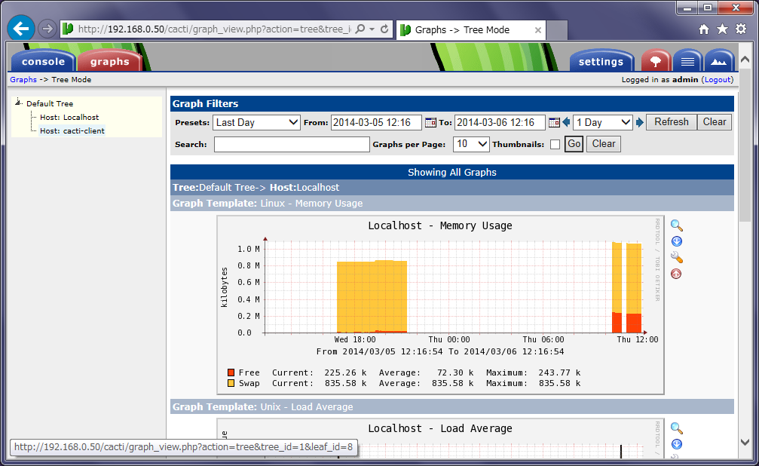Open the Presets dropdown showing Last Day
This screenshot has width=759, height=466.
coord(257,122)
